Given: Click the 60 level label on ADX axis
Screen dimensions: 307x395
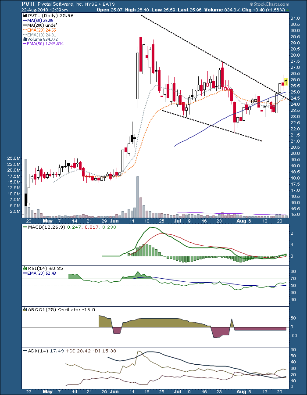Looking at the screenshot, I should tap(293, 350).
